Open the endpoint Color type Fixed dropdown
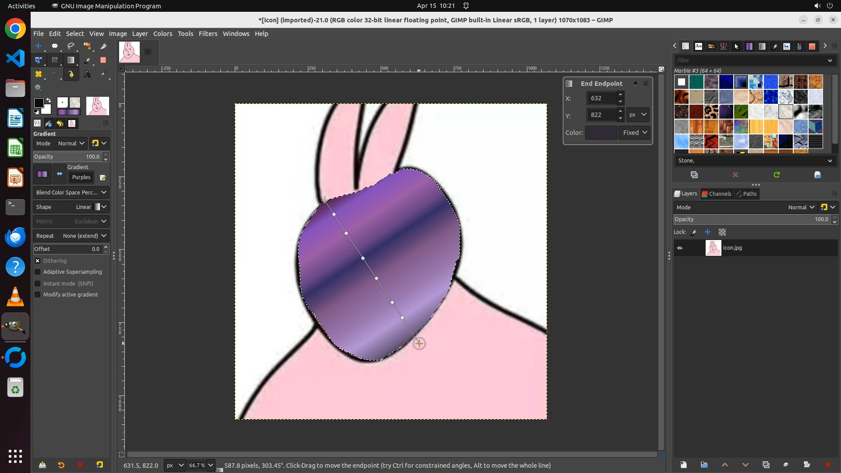The image size is (841, 473). [x=634, y=133]
